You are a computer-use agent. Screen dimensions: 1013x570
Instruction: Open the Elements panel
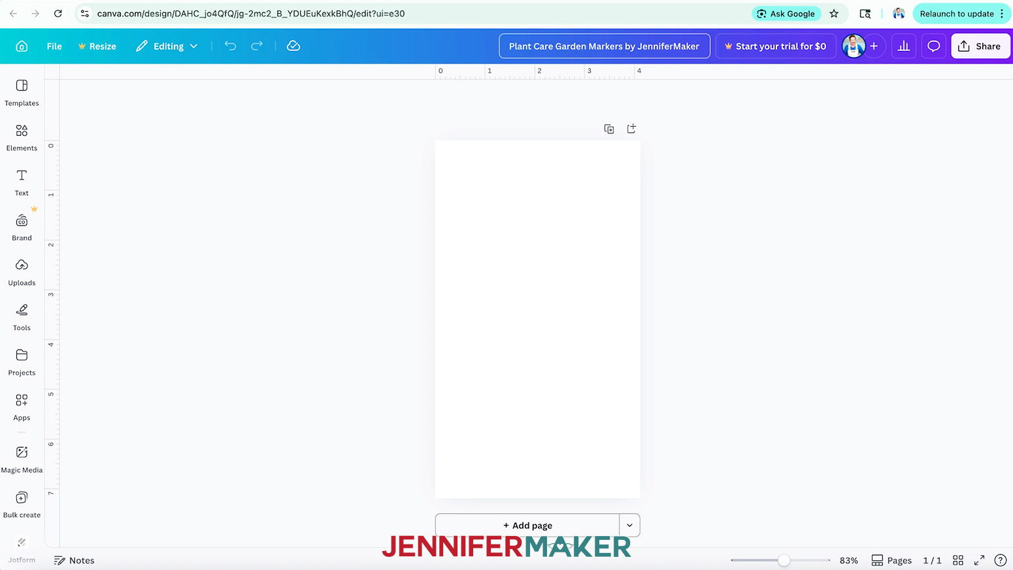22,138
